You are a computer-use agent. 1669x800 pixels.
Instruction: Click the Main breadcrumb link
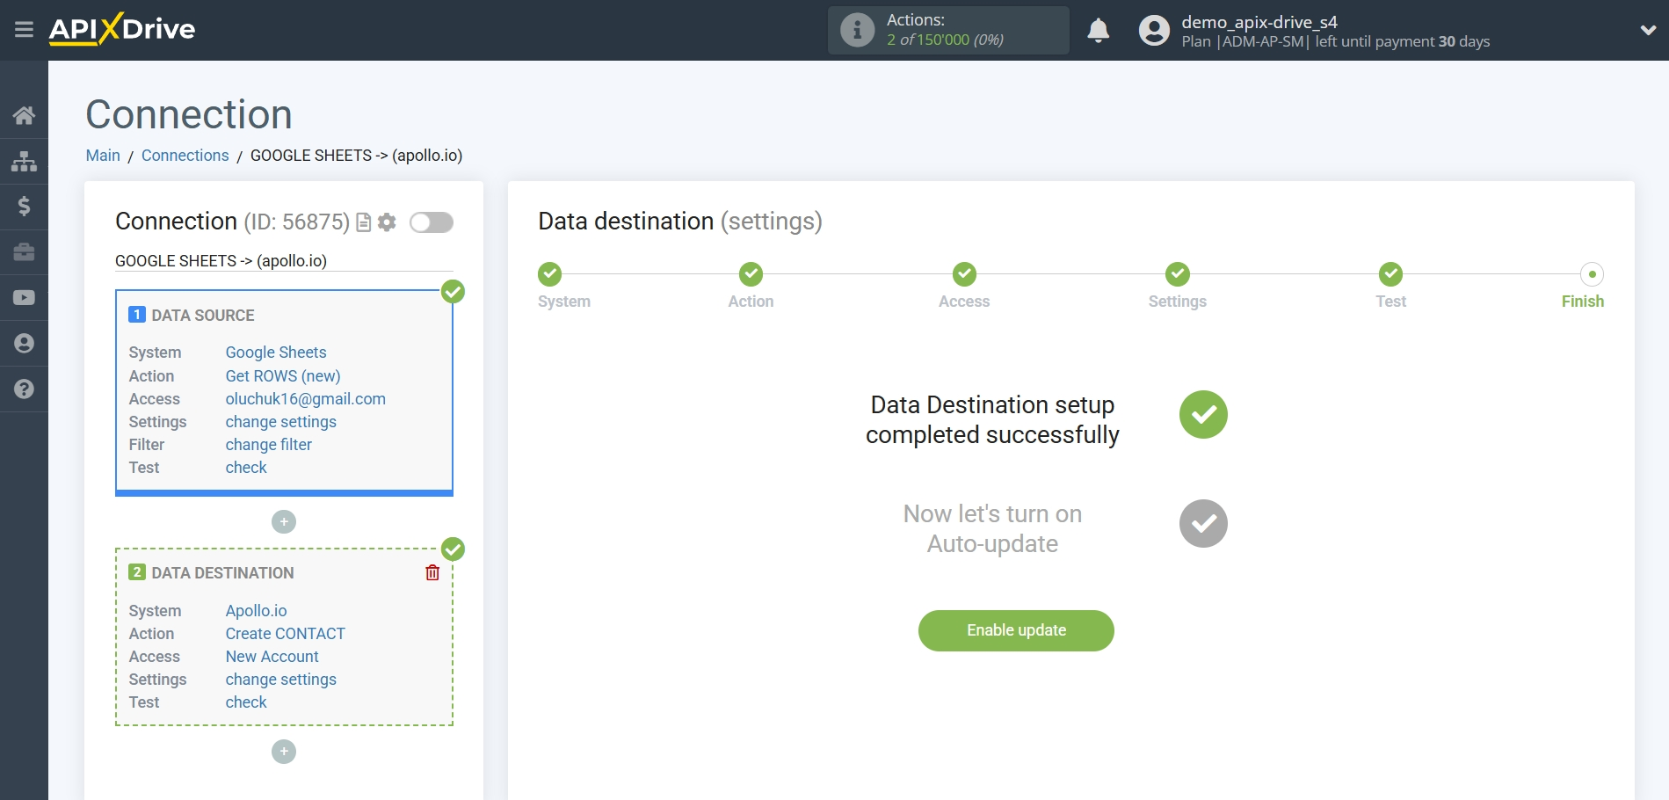(x=103, y=155)
